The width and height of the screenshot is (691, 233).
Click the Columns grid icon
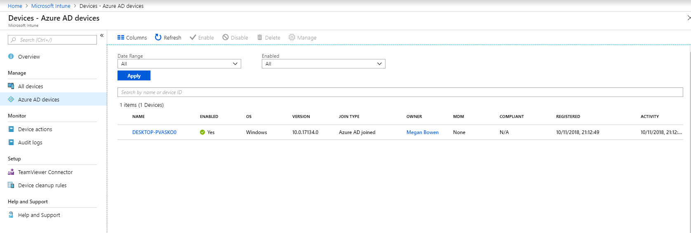click(121, 38)
